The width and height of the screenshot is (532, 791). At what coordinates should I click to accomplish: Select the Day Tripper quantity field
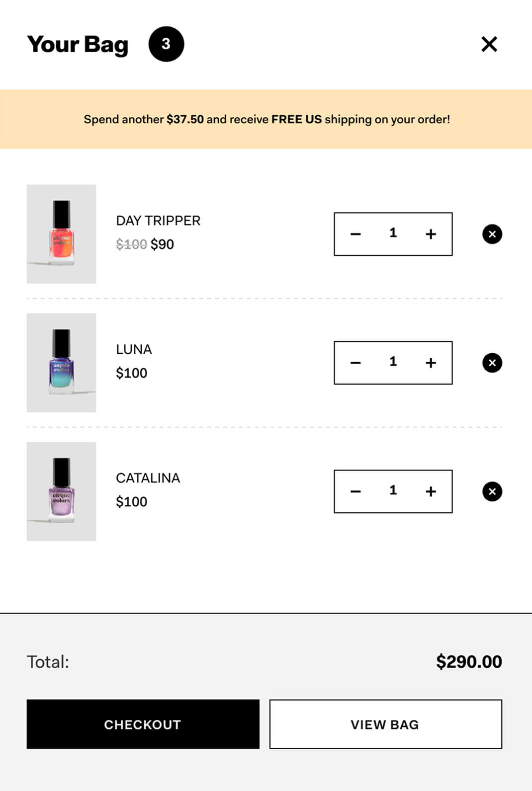point(393,234)
